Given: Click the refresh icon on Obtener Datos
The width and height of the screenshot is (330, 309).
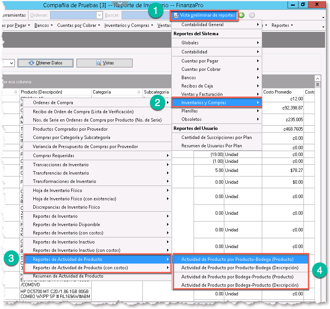Looking at the screenshot, I should tap(31, 63).
